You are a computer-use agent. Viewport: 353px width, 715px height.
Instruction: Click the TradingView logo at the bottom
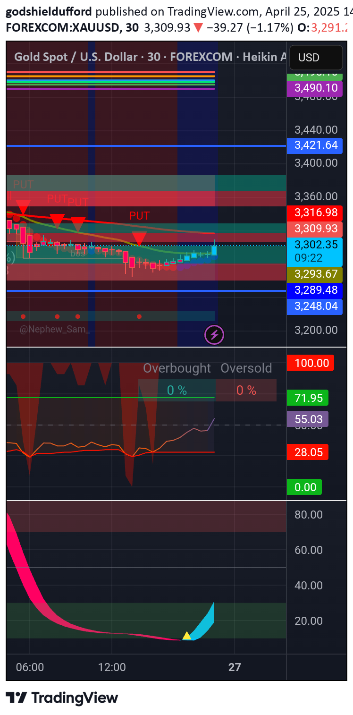tap(62, 698)
